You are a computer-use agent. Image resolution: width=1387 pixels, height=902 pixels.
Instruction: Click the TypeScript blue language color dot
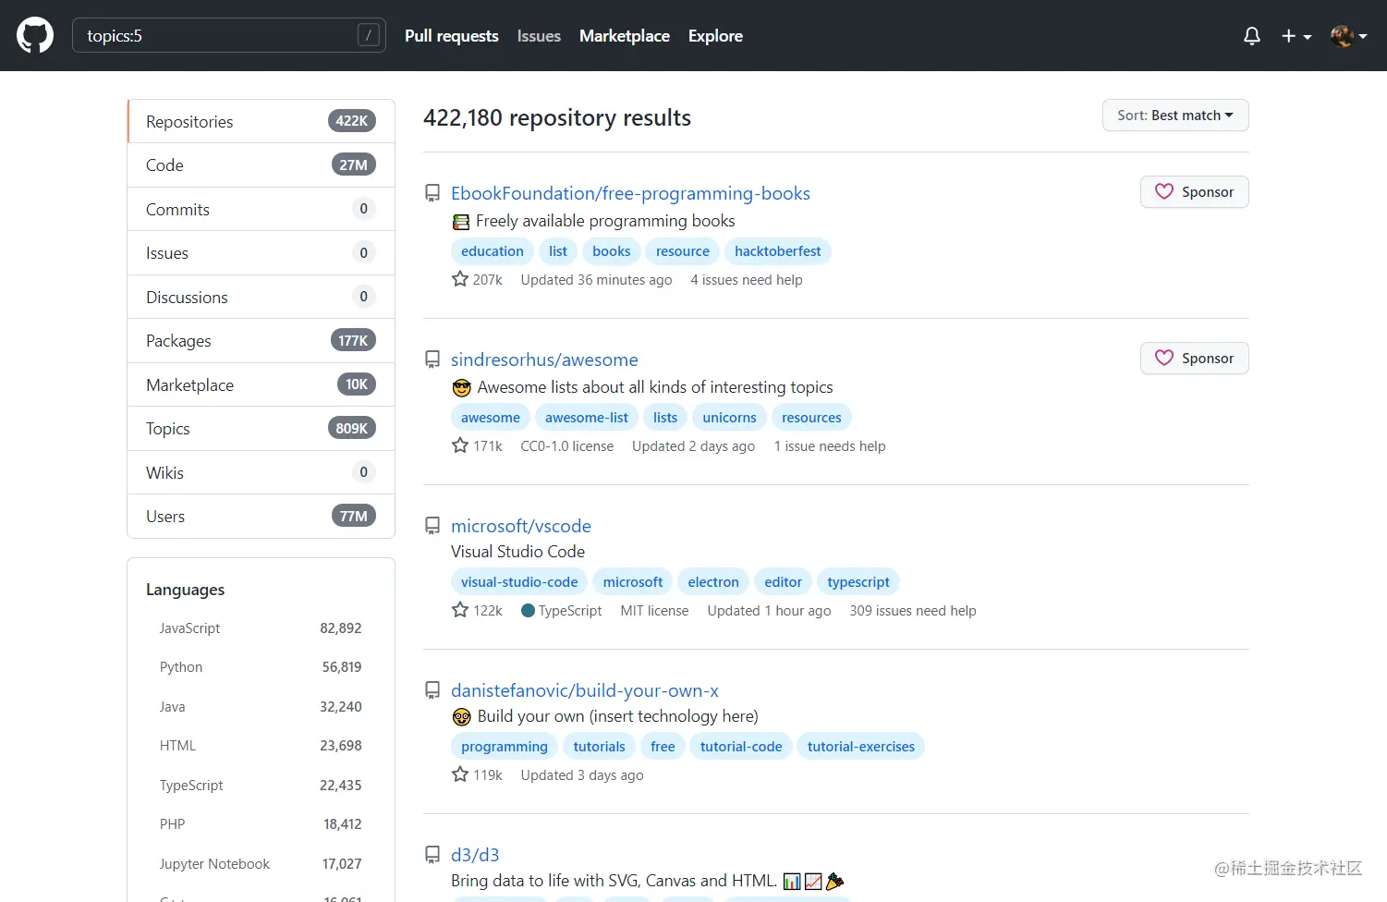click(528, 611)
